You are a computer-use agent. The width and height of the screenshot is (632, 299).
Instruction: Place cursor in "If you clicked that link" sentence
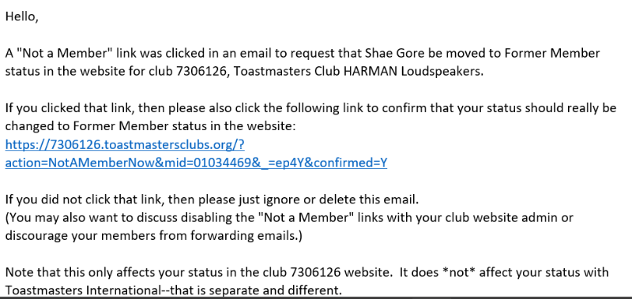pos(310,108)
